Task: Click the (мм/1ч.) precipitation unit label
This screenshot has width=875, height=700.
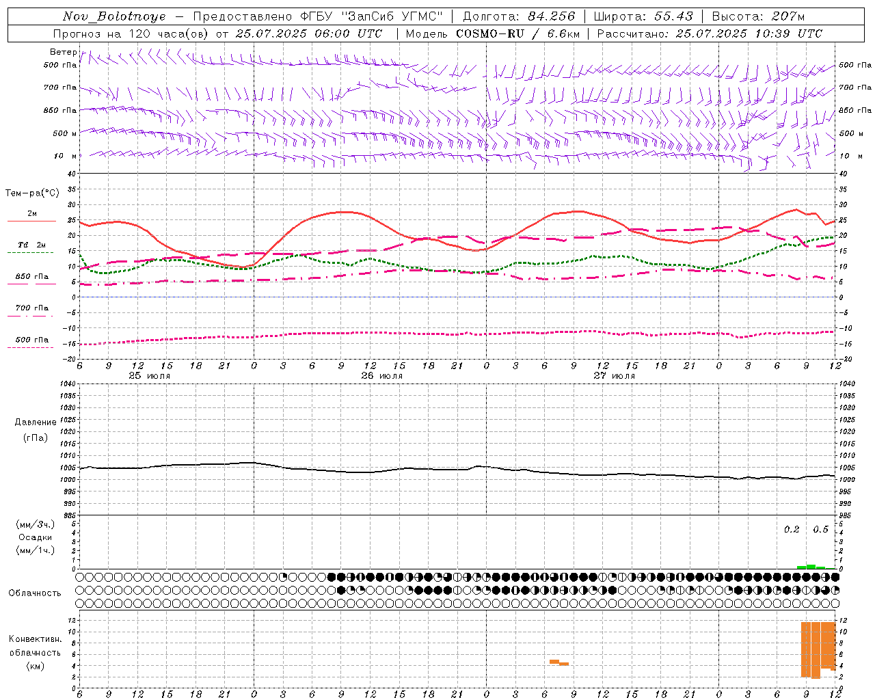Action: click(36, 550)
